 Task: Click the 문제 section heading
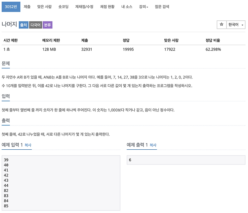click(6, 63)
